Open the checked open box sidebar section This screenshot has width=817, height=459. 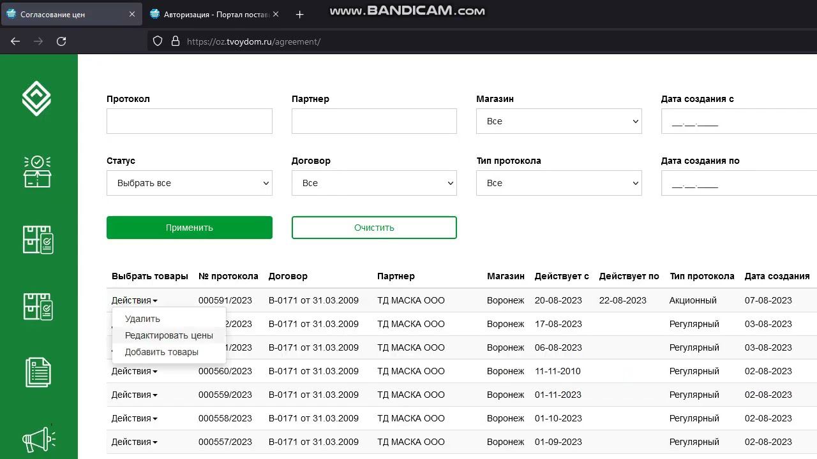[37, 171]
